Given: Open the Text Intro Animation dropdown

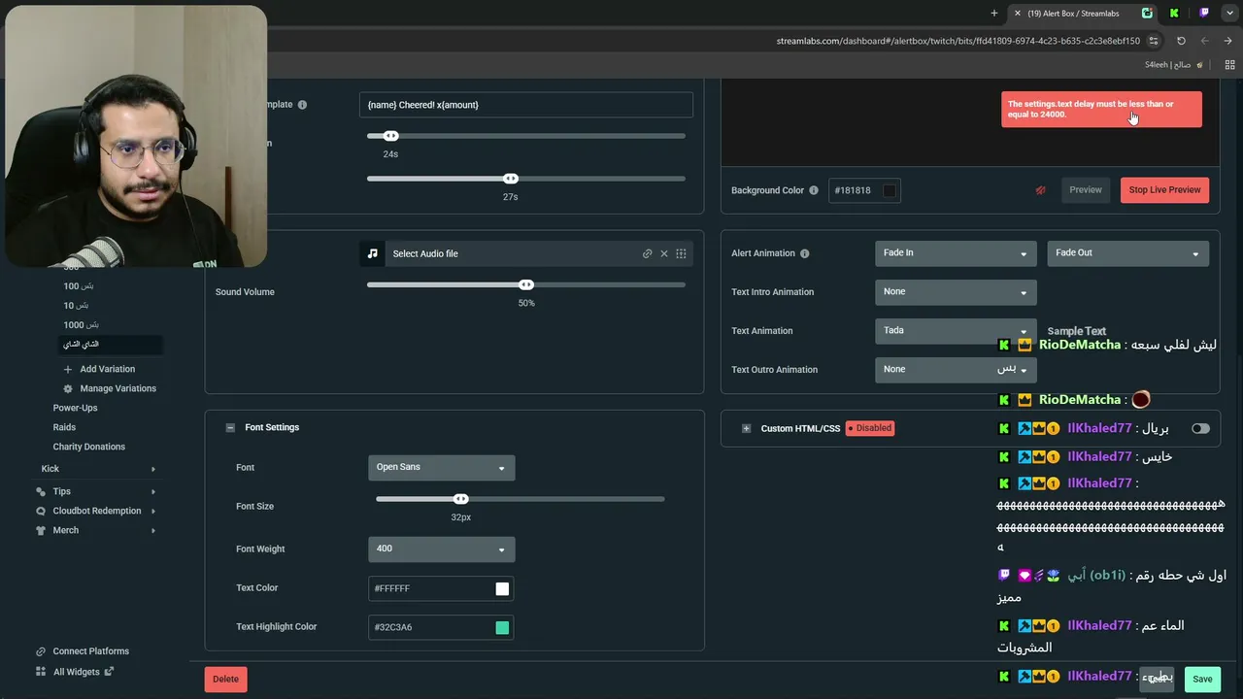Looking at the screenshot, I should point(956,292).
